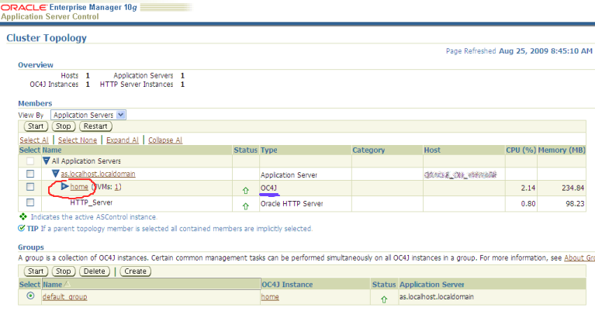Screen dimensions: 595x311
Task: Click the CPU (%) column header
Action: click(x=521, y=150)
